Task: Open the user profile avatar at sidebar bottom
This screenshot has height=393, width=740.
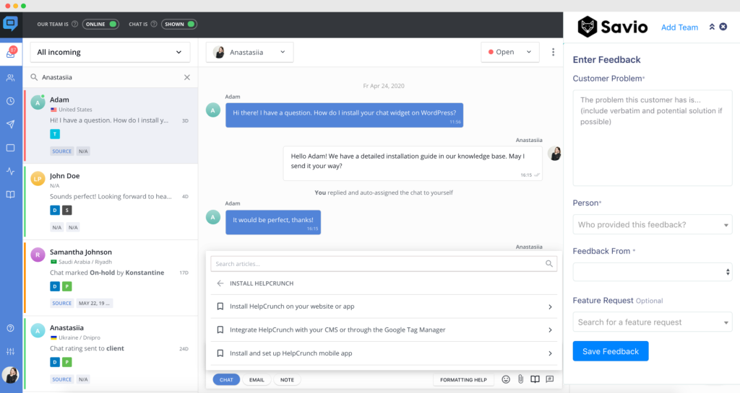Action: click(10, 375)
